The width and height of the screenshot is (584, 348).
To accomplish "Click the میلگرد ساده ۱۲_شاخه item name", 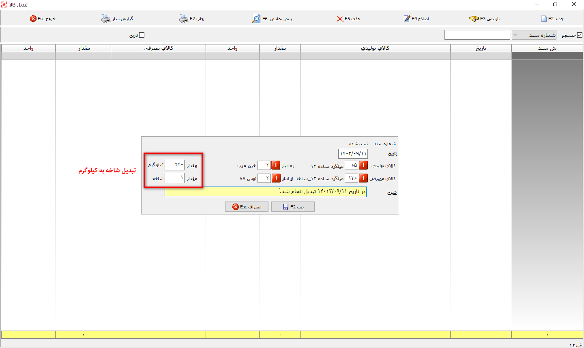I will (320, 178).
